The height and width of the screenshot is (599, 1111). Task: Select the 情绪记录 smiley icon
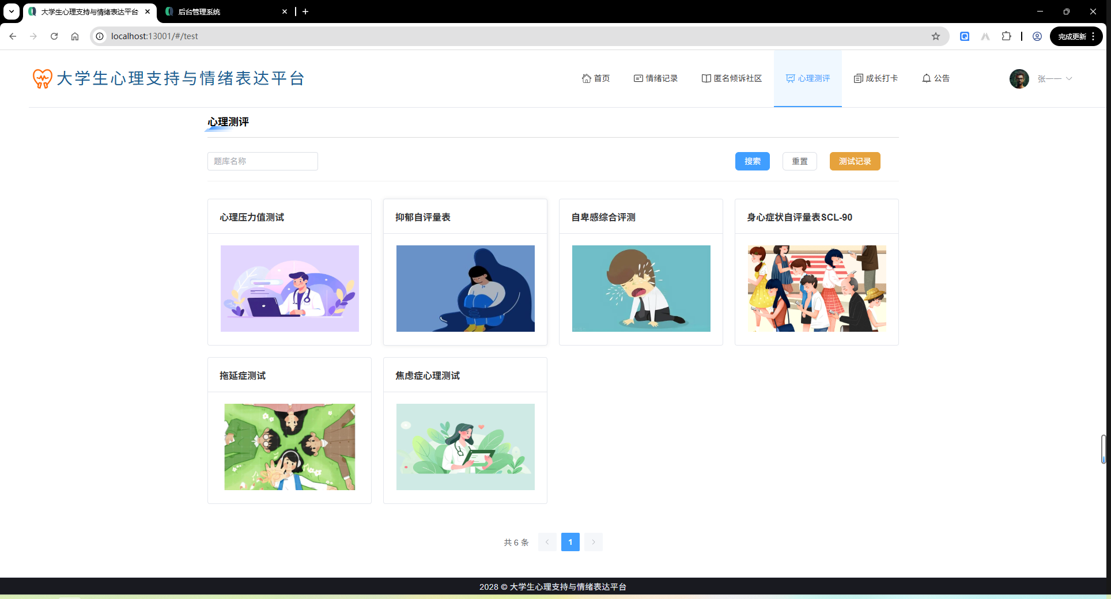(637, 78)
